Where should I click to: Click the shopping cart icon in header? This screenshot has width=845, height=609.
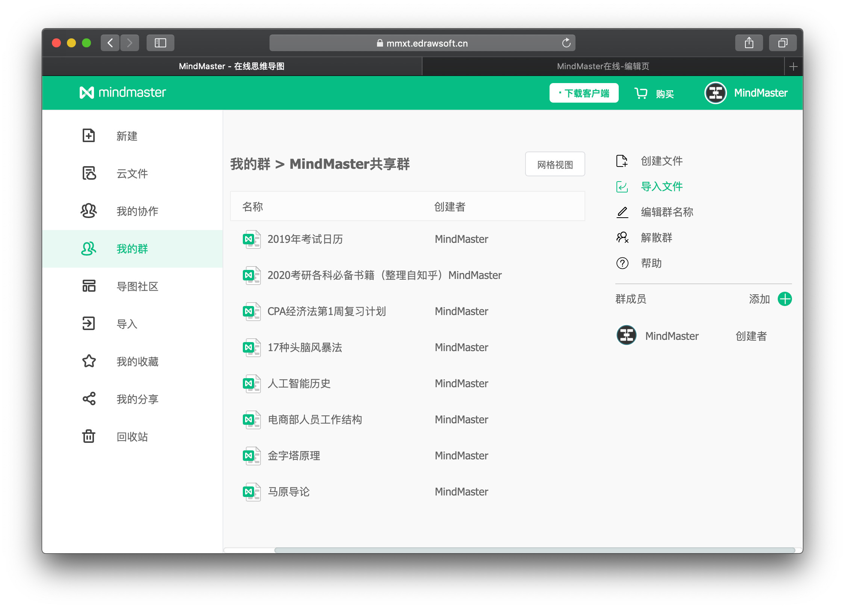(x=641, y=93)
